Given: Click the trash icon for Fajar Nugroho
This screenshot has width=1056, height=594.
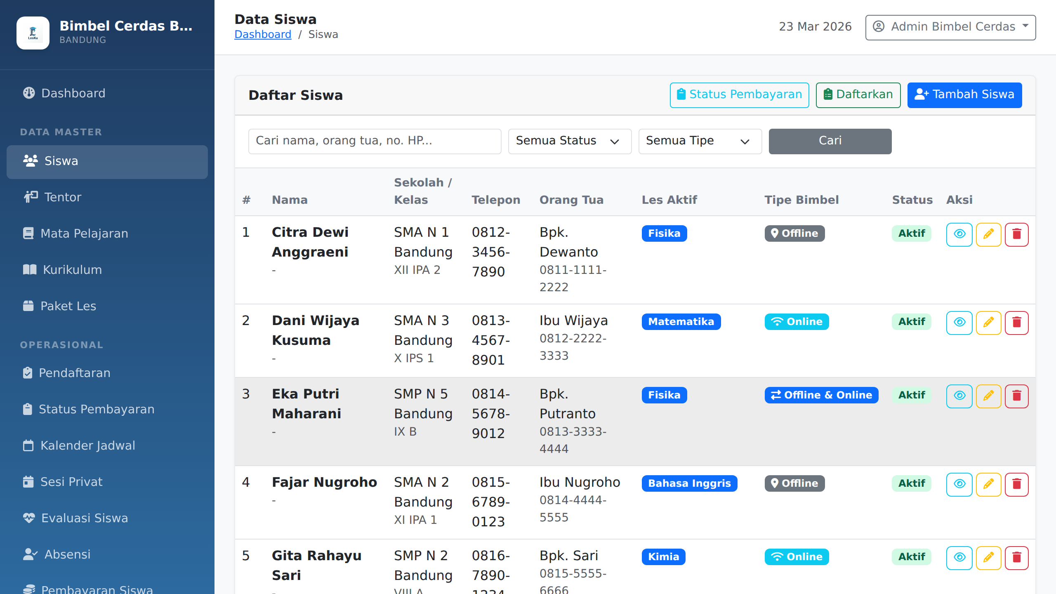Looking at the screenshot, I should click(x=1016, y=484).
